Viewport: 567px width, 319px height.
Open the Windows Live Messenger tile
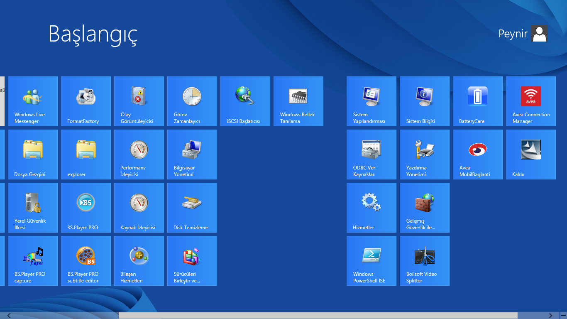(x=33, y=101)
